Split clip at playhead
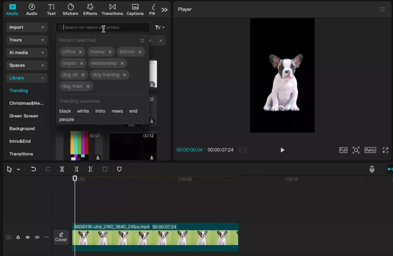 [x=62, y=169]
